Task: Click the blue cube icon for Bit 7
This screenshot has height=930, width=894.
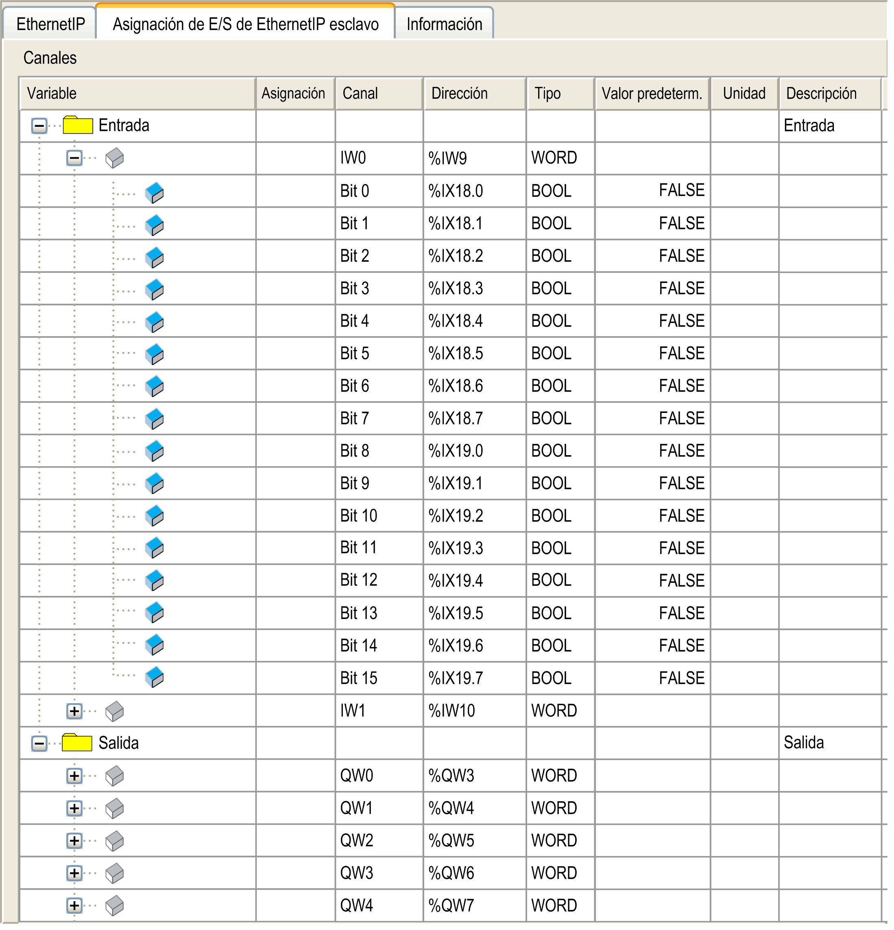Action: pos(154,419)
